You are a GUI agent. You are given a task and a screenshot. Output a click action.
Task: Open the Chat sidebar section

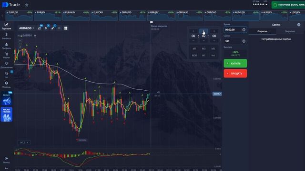pos(6,75)
